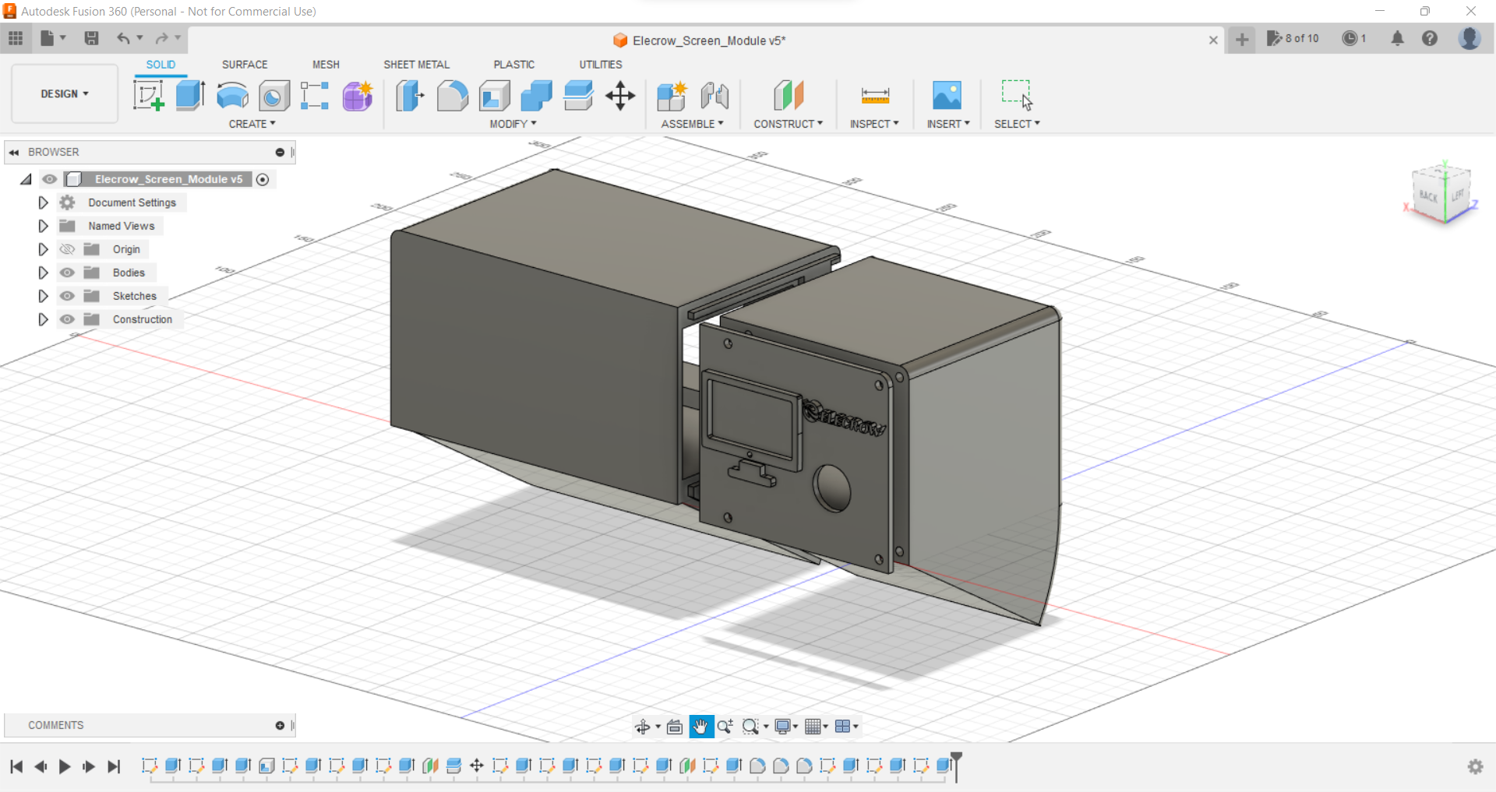Viewport: 1496px width, 792px height.
Task: Show the Origin folder
Action: [x=67, y=249]
